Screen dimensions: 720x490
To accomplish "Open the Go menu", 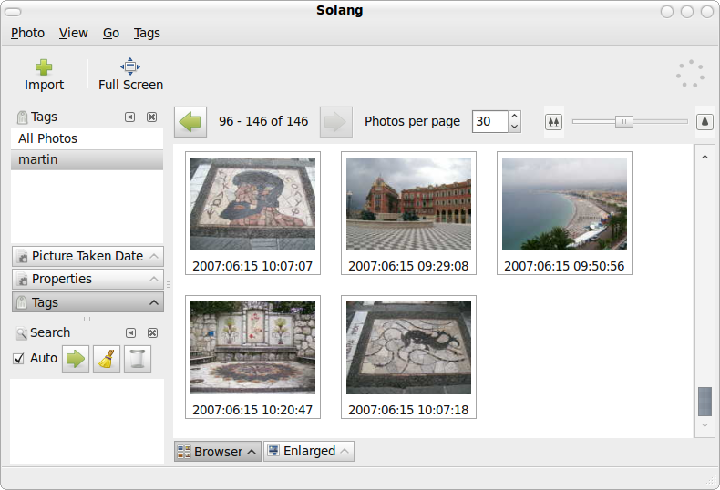I will (x=110, y=33).
